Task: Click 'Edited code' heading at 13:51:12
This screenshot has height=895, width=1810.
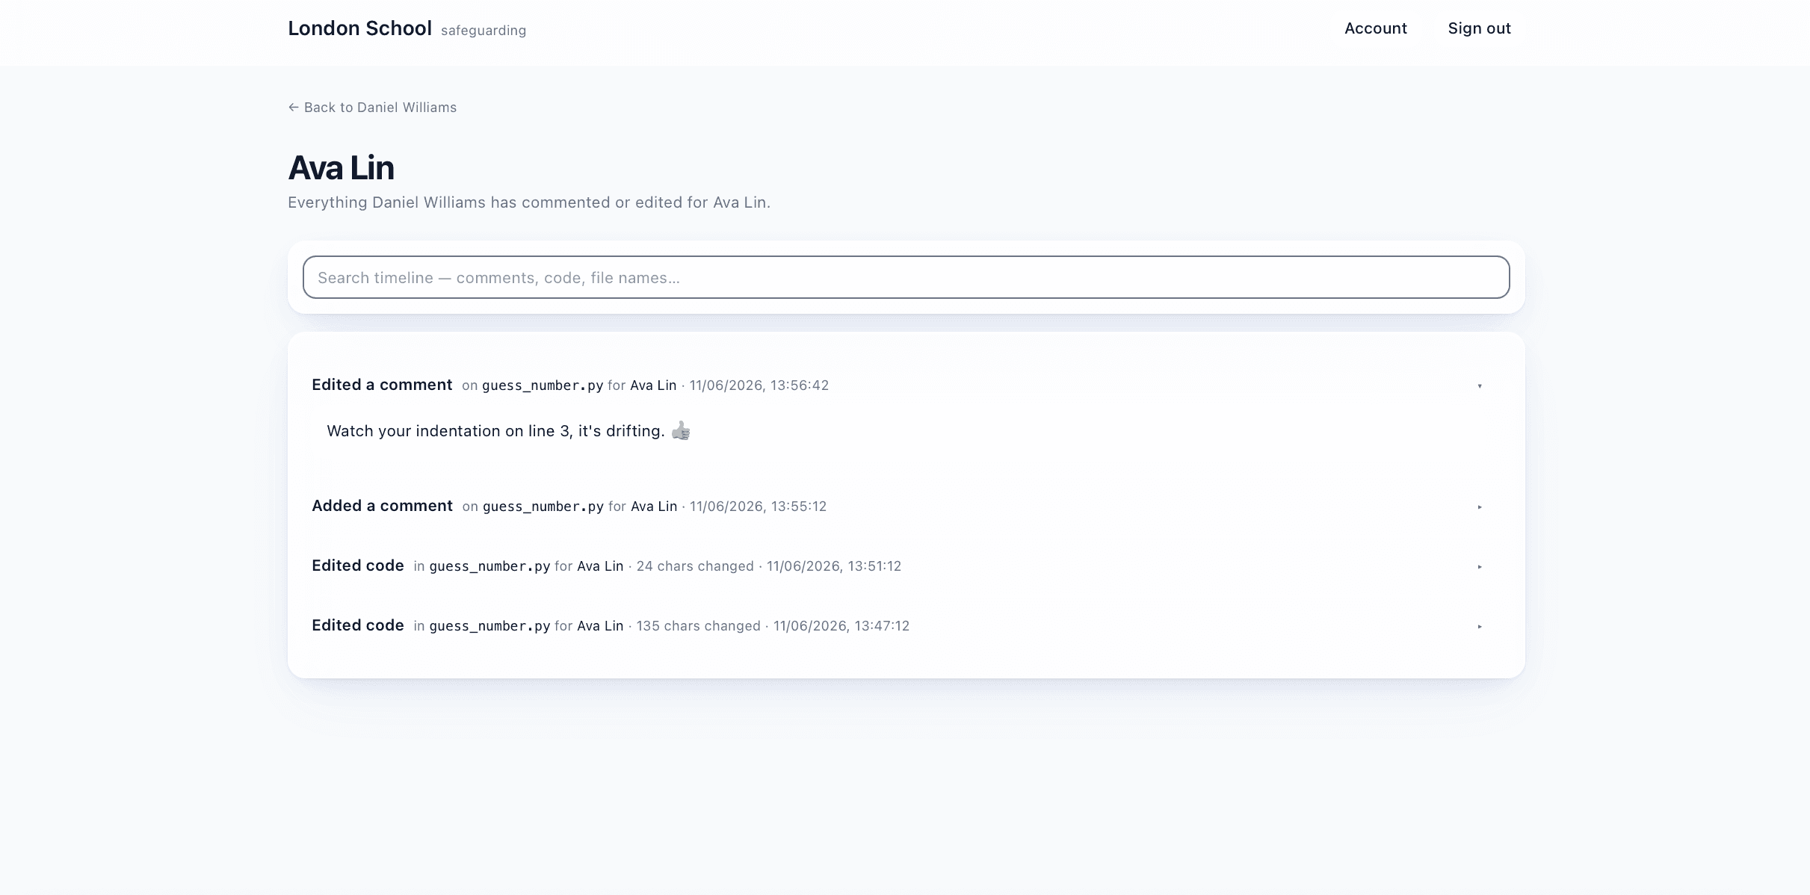Action: (x=358, y=566)
